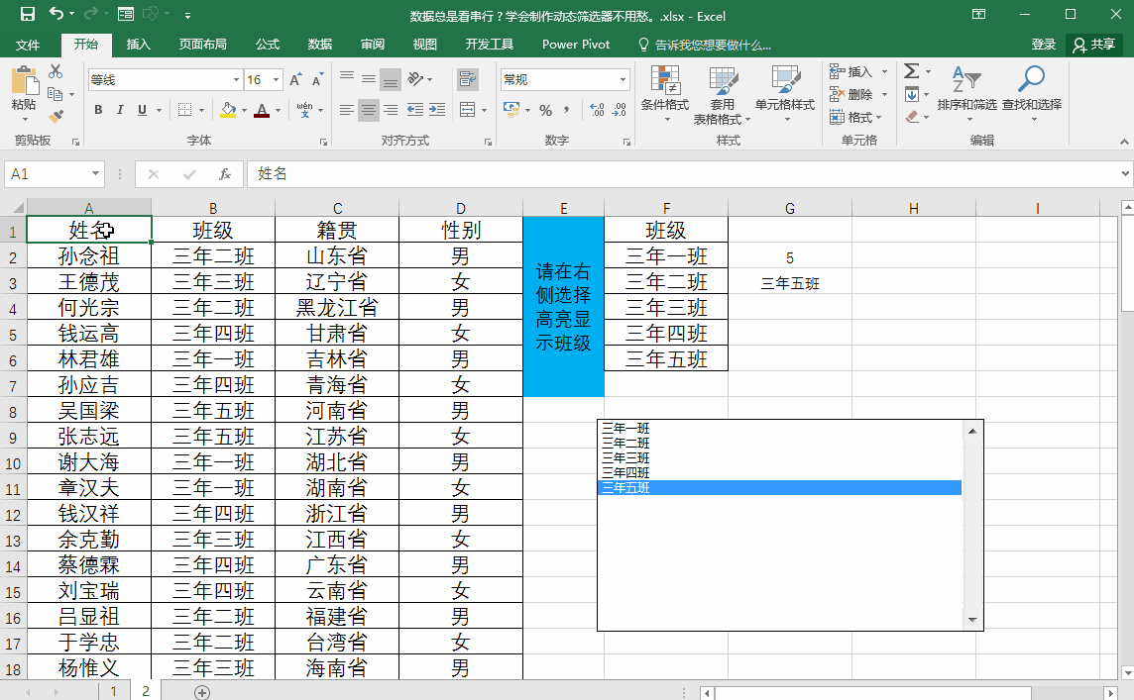
Task: Click the Merge and Center icon
Action: [x=468, y=110]
